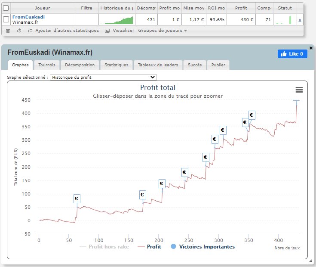Click the 93,6% ROI cell

click(x=216, y=19)
